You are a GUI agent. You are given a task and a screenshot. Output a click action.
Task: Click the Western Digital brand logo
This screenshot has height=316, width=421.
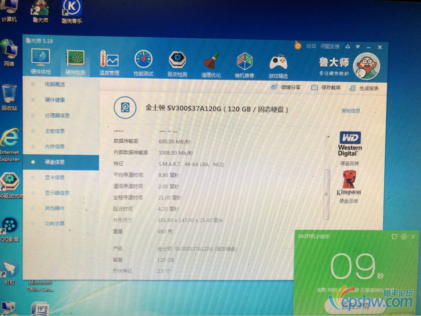tap(350, 144)
